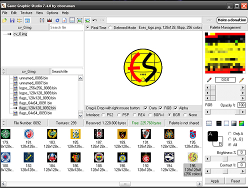Viewport: 248px width, 188px height.
Task: Click the blue gear settings toolbar icon
Action: [x=57, y=20]
